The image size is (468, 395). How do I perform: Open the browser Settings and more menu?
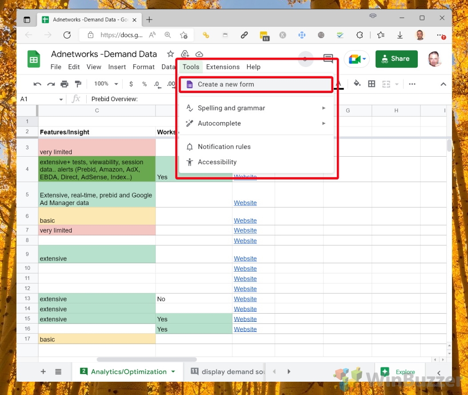point(440,35)
